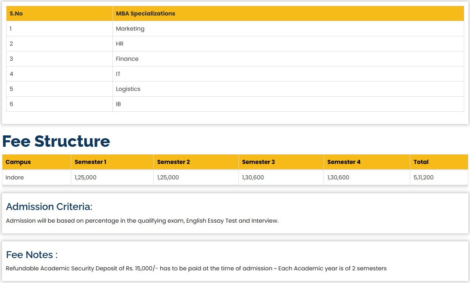
Task: Click the Admission Criteria heading
Action: coord(49,207)
